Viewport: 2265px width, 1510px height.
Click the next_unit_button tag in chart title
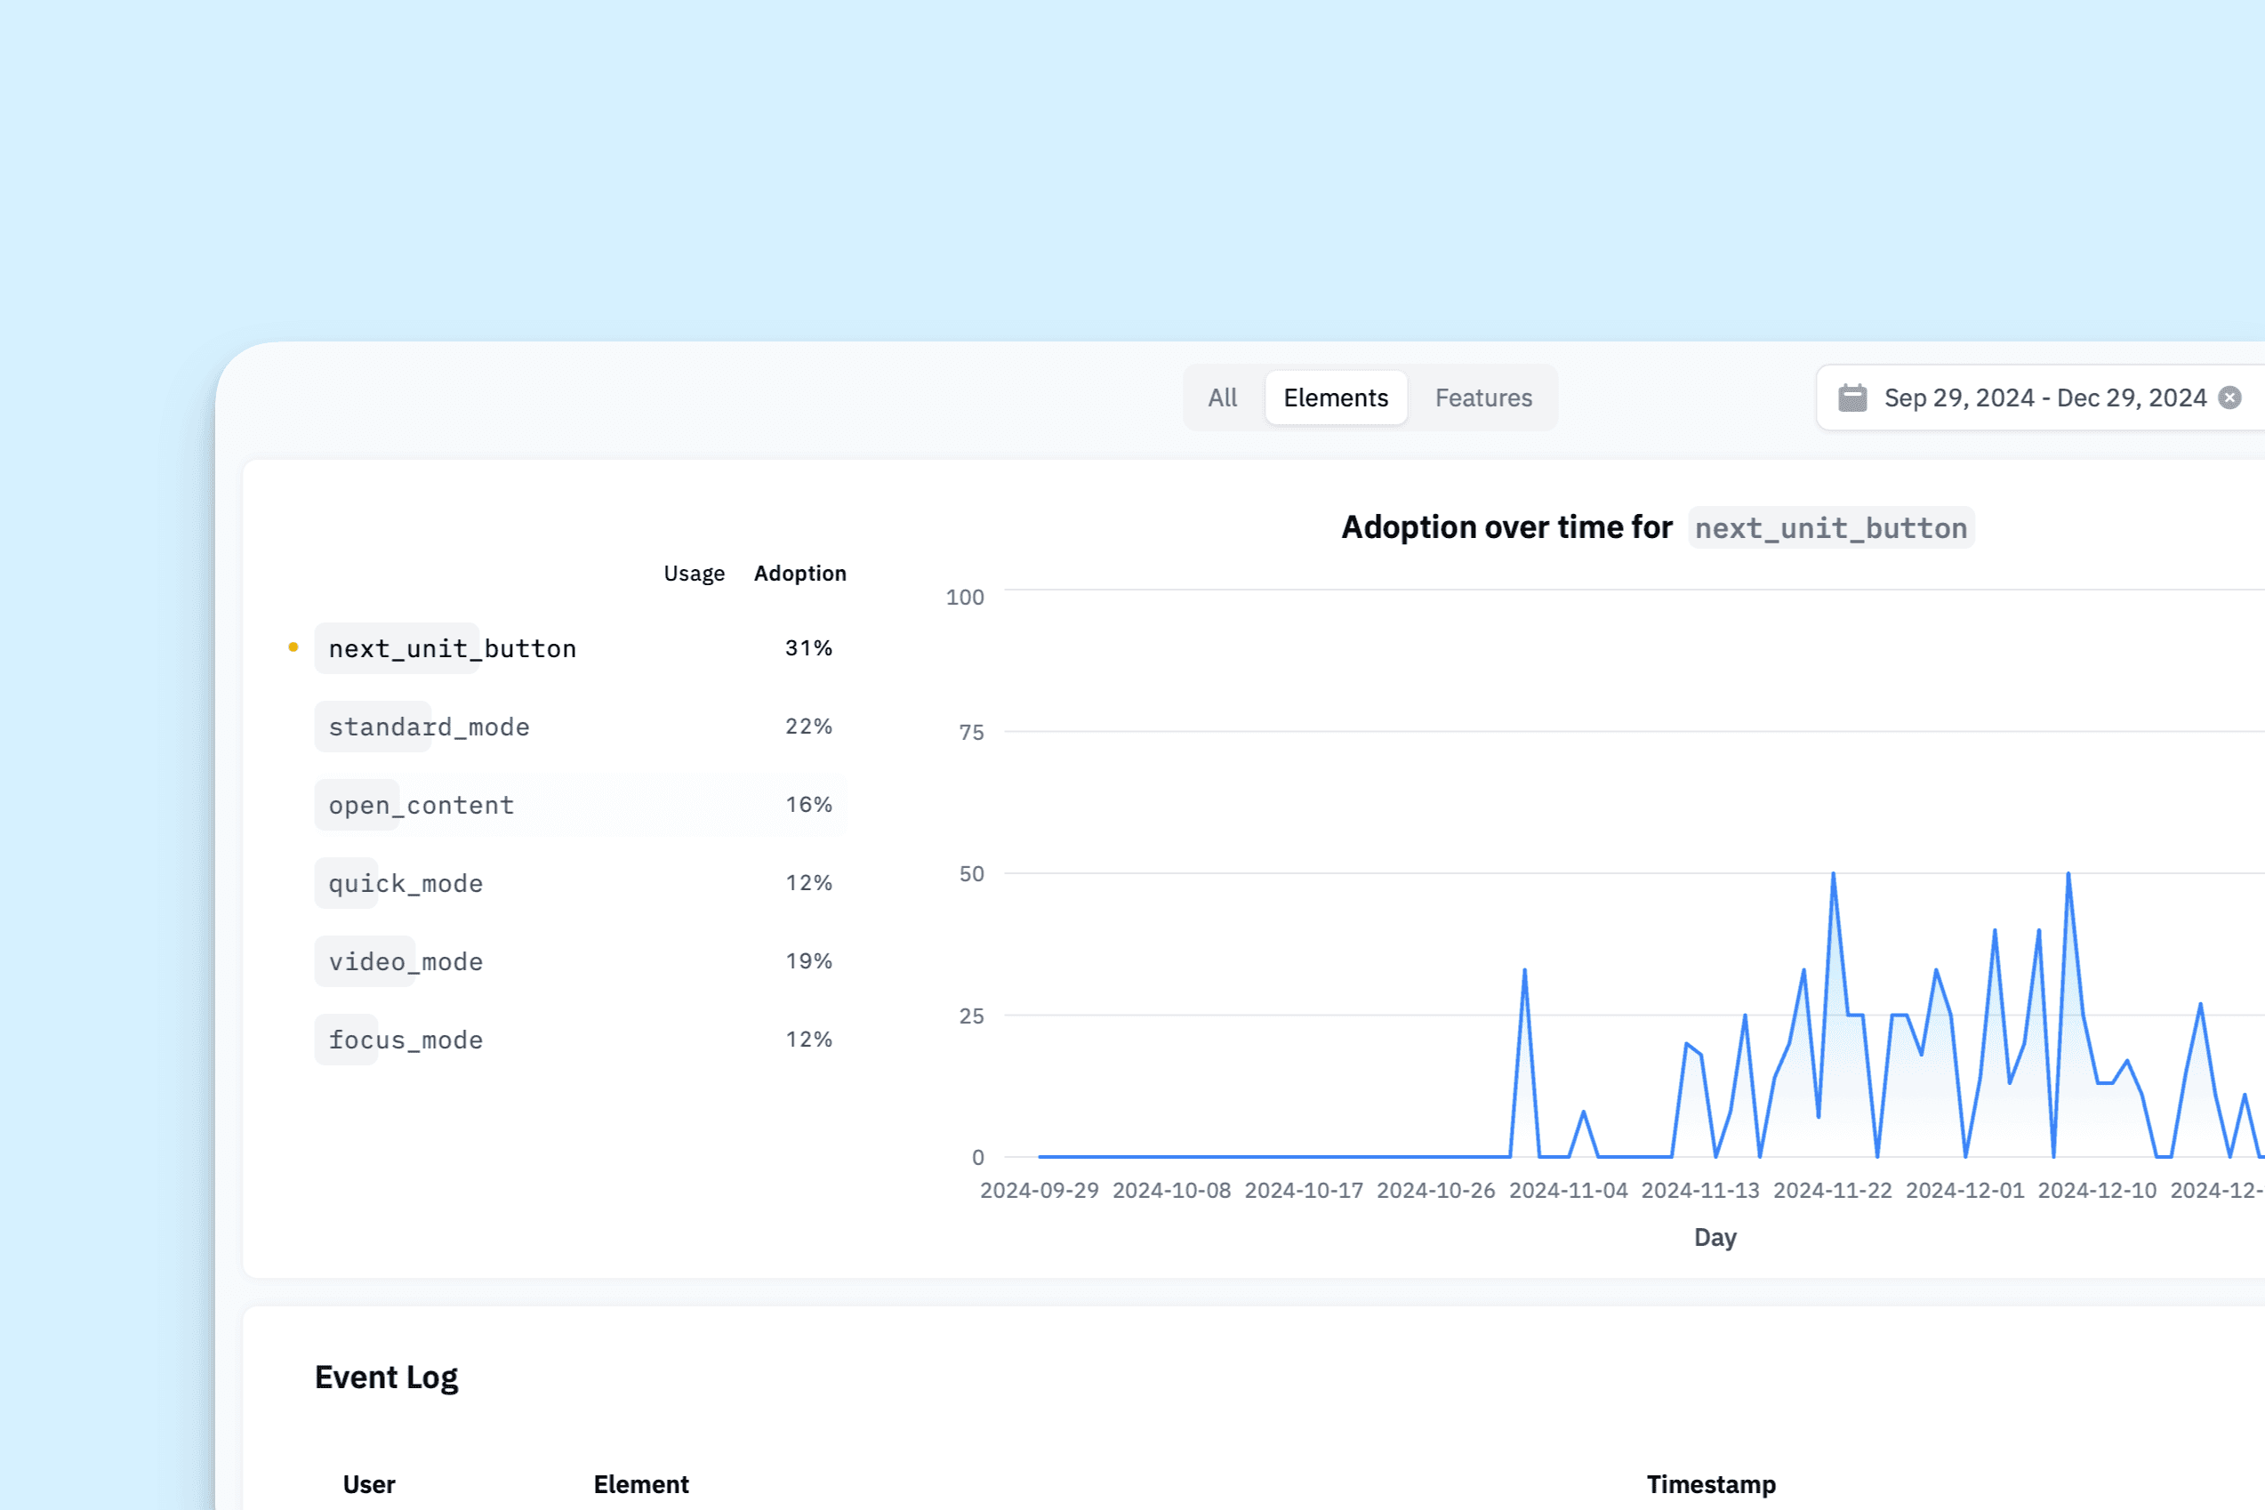1831,529
